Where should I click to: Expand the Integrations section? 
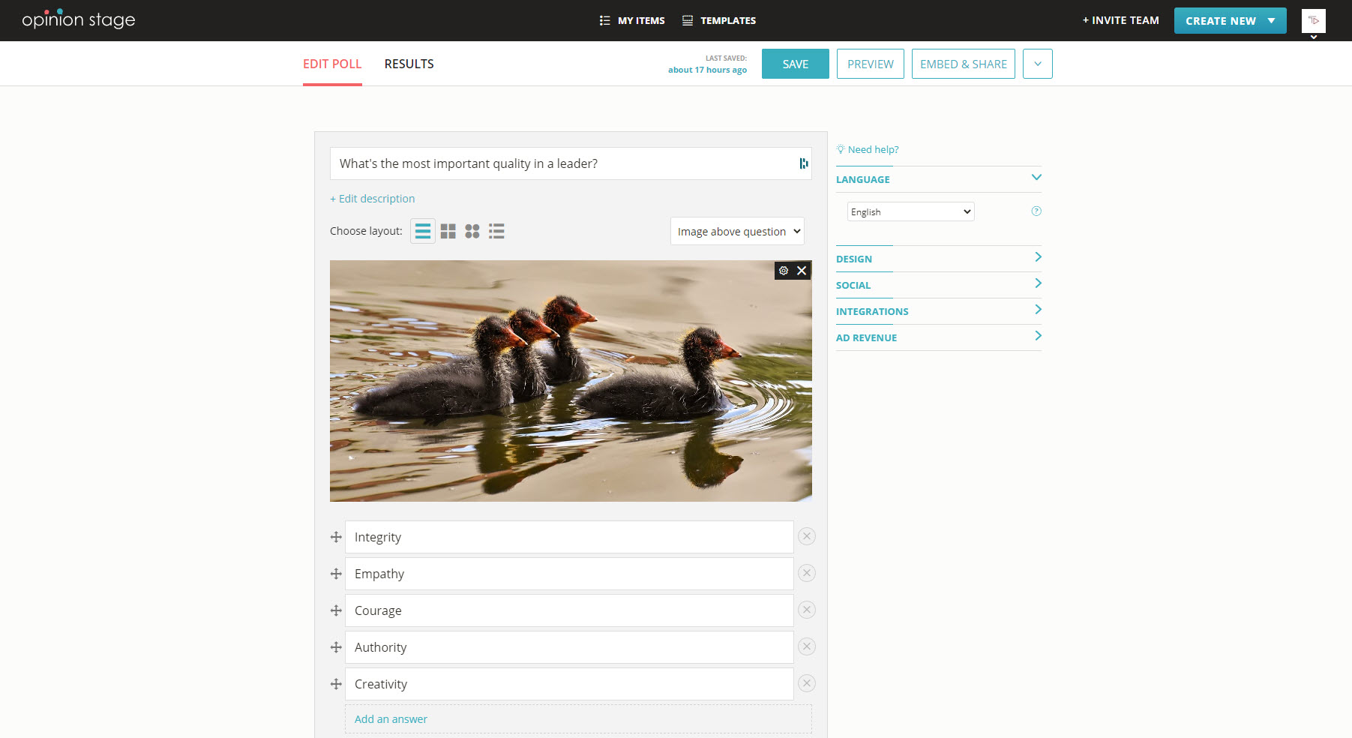pos(938,311)
